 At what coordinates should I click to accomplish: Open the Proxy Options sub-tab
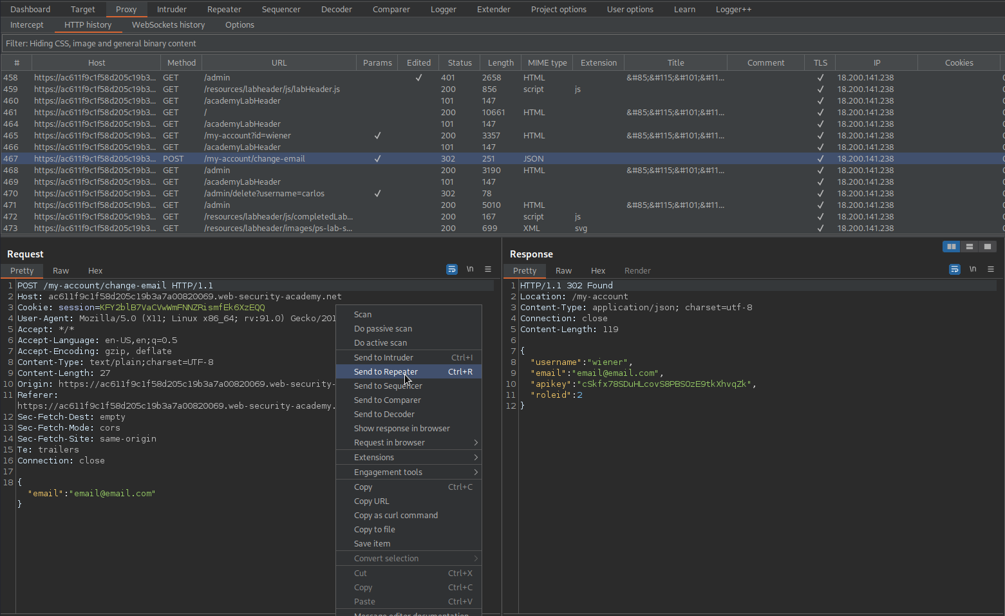click(240, 24)
